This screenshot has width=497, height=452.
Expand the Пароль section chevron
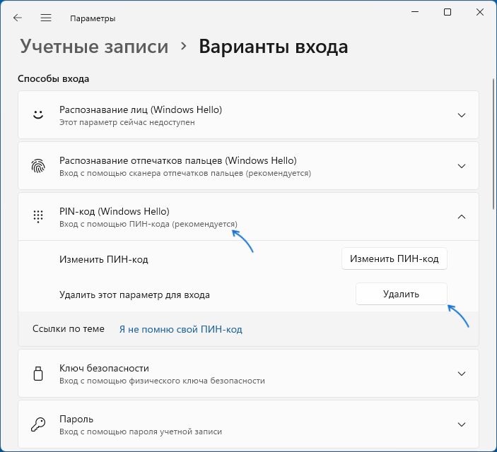462,424
